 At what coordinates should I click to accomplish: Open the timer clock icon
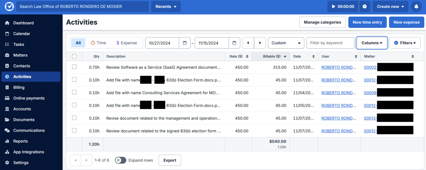point(365,7)
